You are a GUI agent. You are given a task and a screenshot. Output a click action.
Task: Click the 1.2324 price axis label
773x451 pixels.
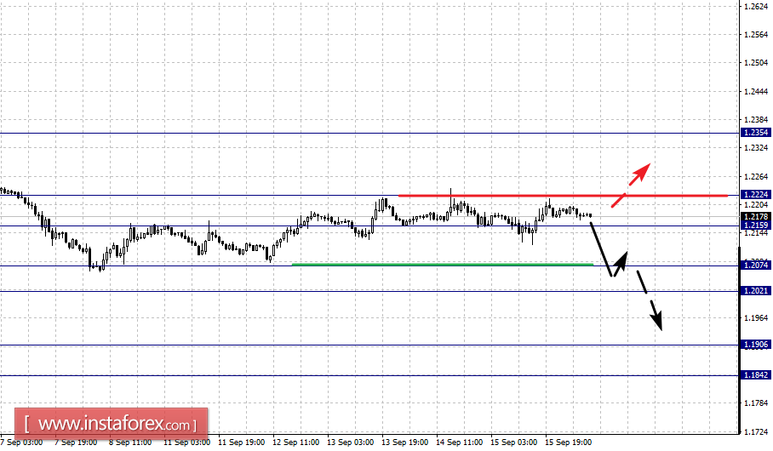pyautogui.click(x=756, y=148)
